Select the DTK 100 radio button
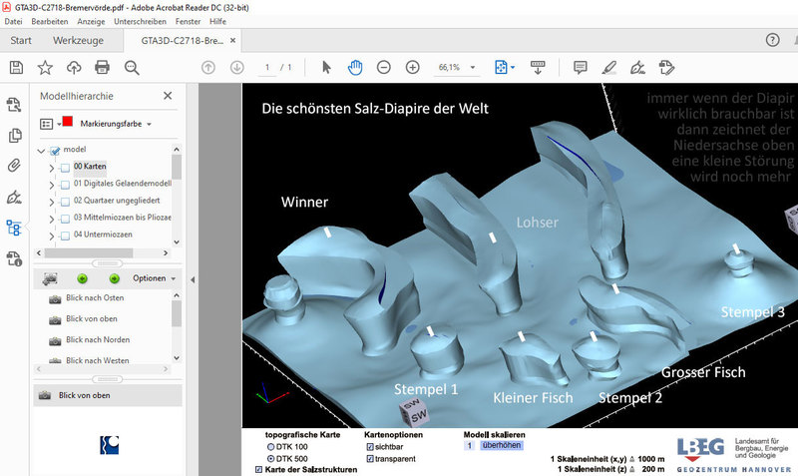 (269, 447)
